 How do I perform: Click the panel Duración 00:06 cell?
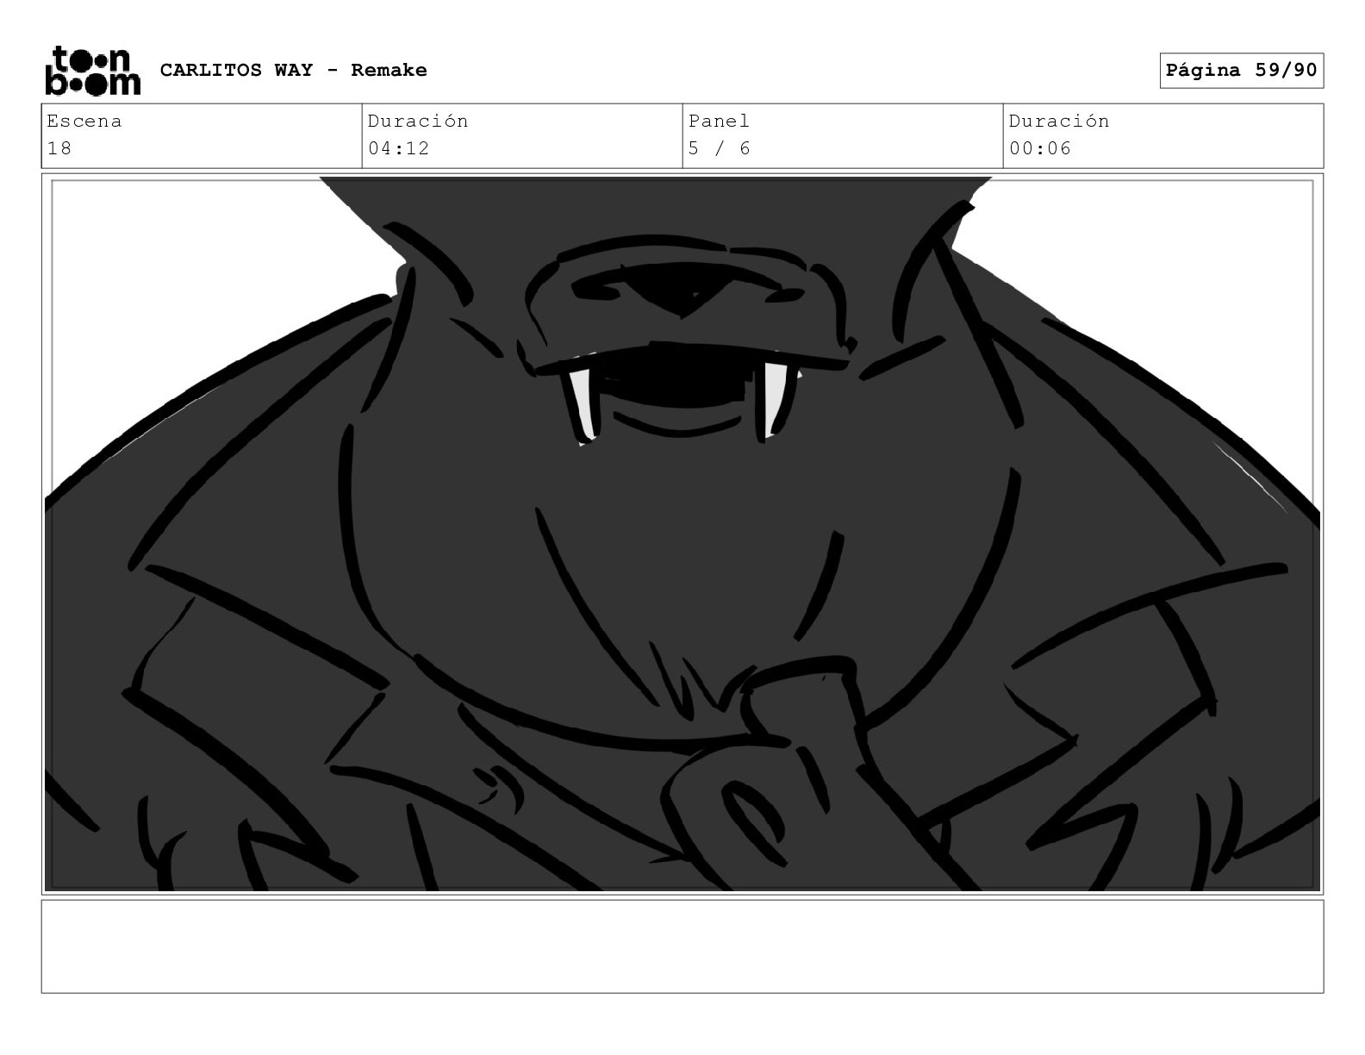(x=1163, y=136)
